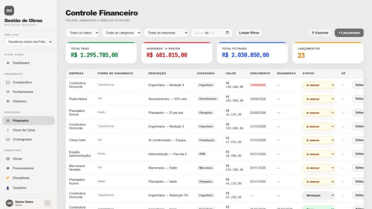Open the Todos os status filter
Image resolution: width=372 pixels, height=209 pixels.
[82, 33]
